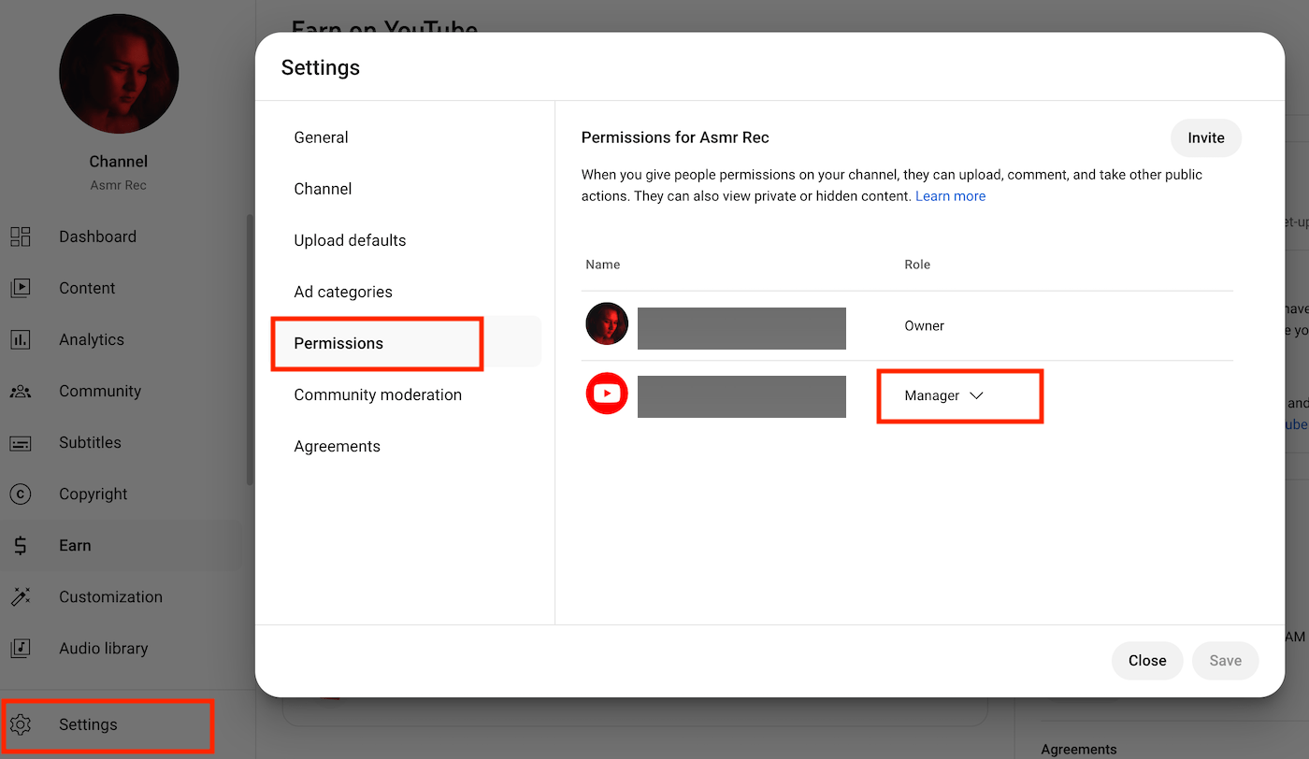
Task: Select the Community moderation tab
Action: [378, 394]
